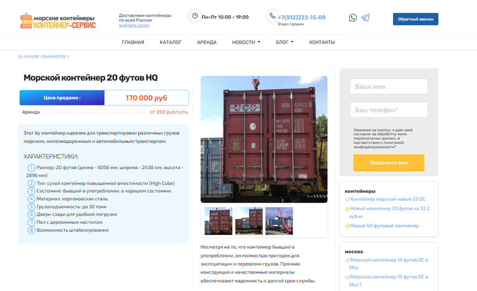Show previous photo with left arrow
Image resolution: width=477 pixels, height=291 pixels.
210,139
